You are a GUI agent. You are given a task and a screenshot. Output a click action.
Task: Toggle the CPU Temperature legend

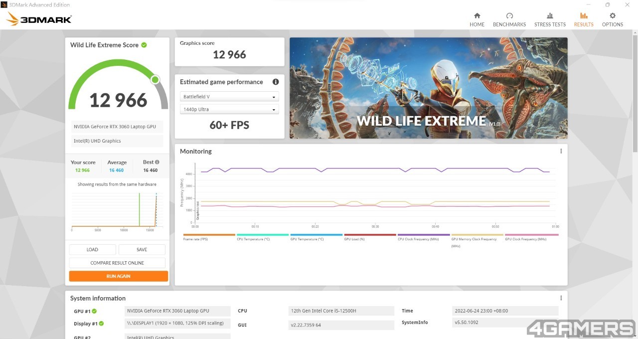click(262, 237)
